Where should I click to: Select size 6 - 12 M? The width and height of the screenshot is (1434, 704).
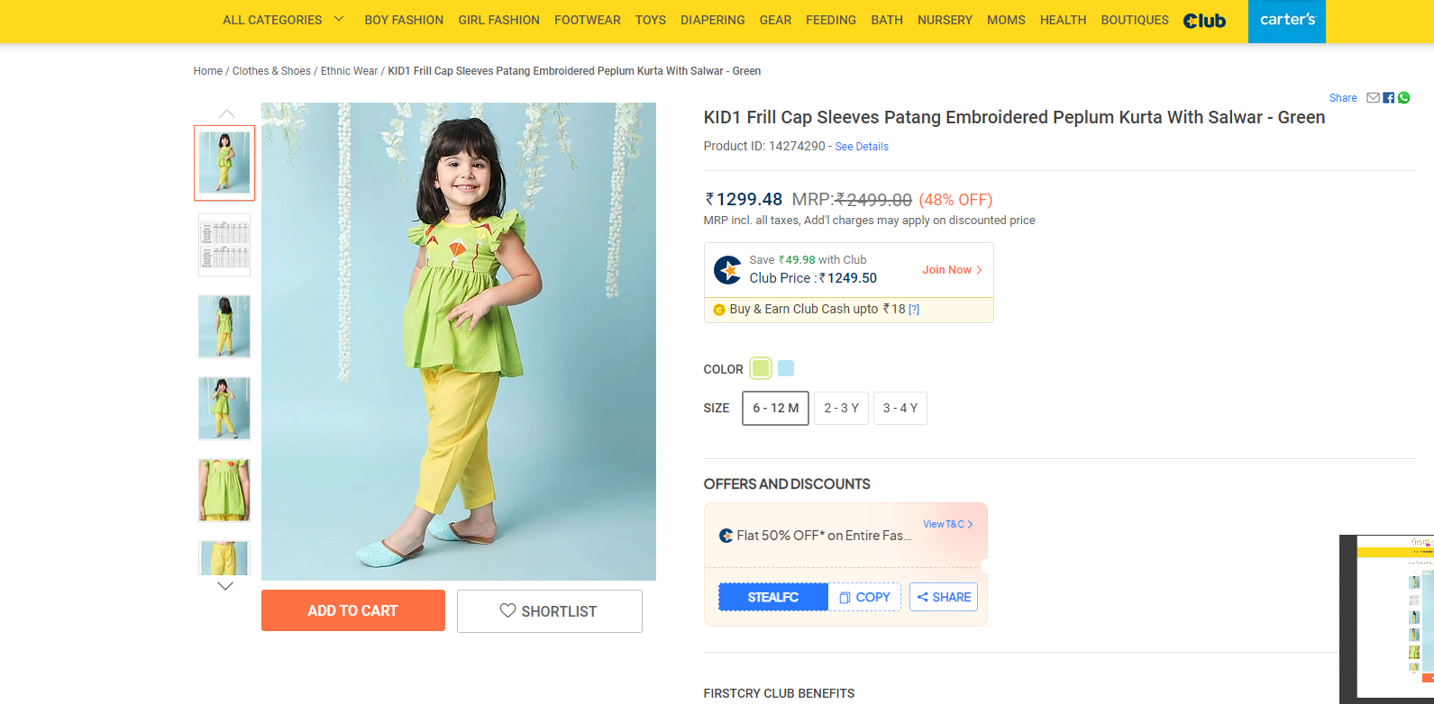775,408
